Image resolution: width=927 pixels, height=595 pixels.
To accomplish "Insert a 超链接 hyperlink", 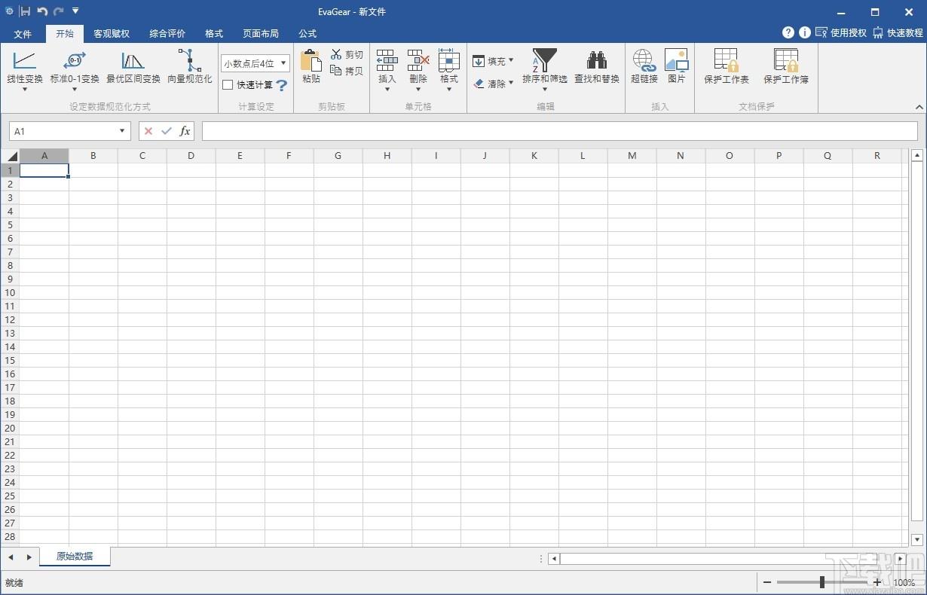I will pyautogui.click(x=644, y=68).
